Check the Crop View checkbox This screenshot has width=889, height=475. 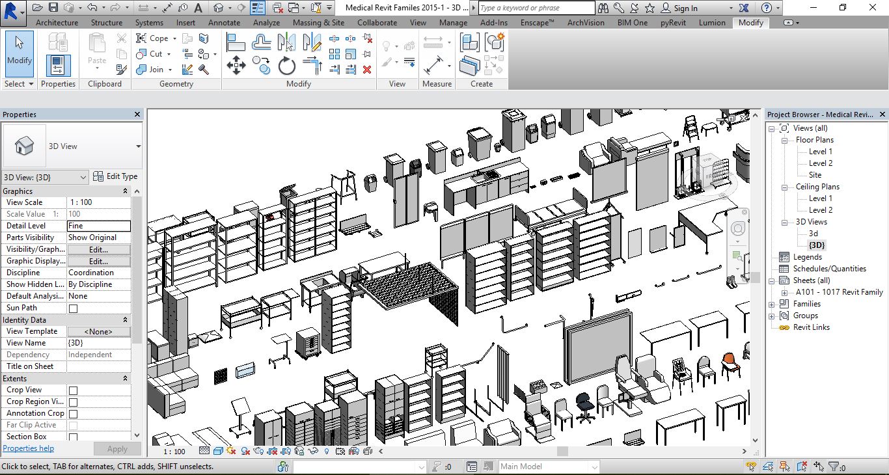(73, 390)
